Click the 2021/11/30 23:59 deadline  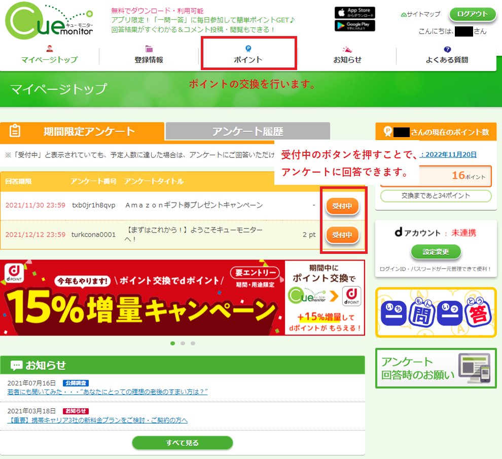point(35,205)
